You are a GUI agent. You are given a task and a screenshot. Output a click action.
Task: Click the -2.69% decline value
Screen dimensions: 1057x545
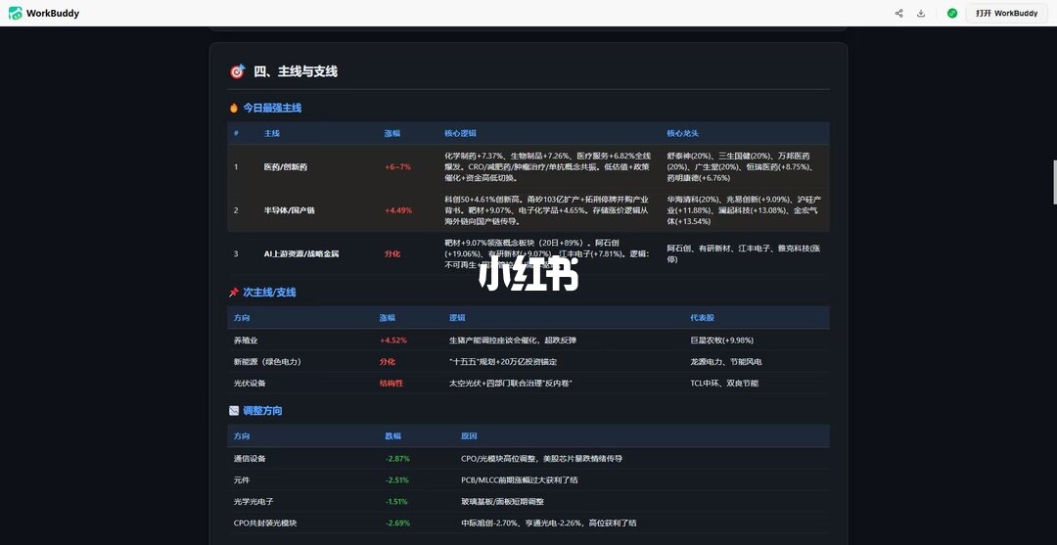pyautogui.click(x=397, y=522)
